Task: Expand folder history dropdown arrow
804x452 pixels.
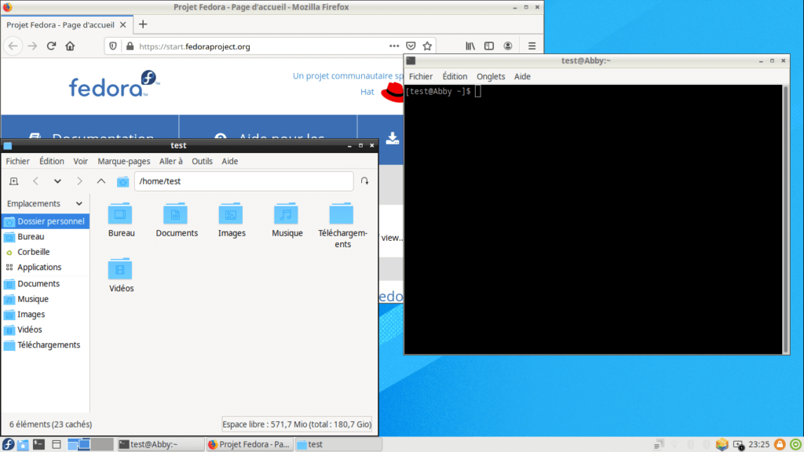Action: pos(57,181)
